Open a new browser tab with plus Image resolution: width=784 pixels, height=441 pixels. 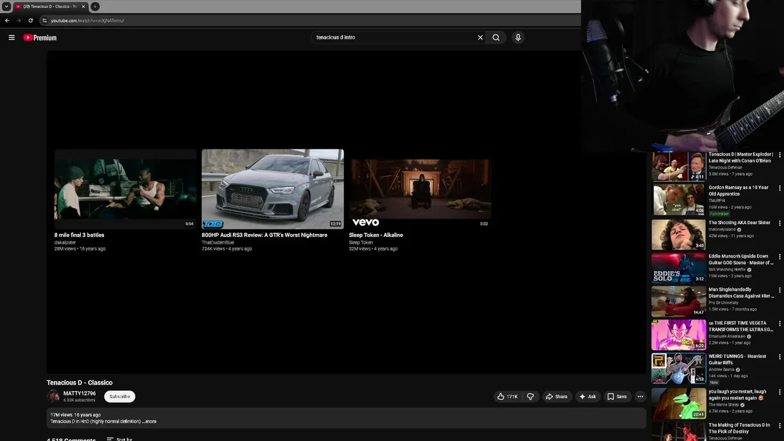95,6
